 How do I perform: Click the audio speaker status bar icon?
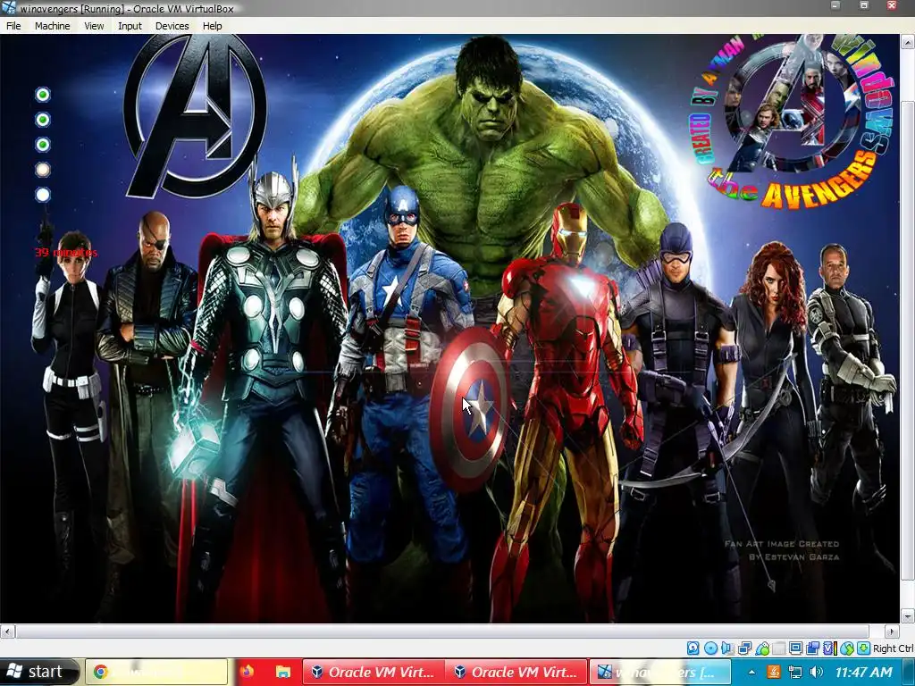point(727,648)
